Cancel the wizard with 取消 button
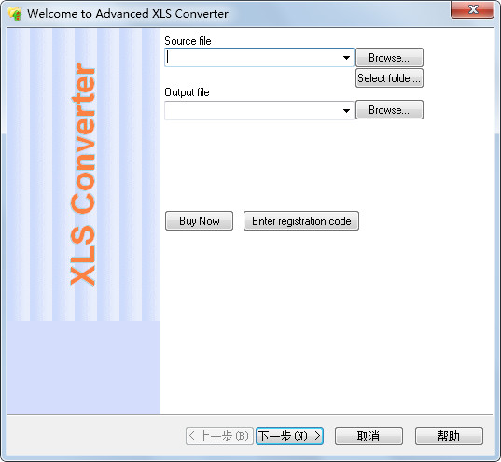Image resolution: width=501 pixels, height=462 pixels. pyautogui.click(x=369, y=436)
